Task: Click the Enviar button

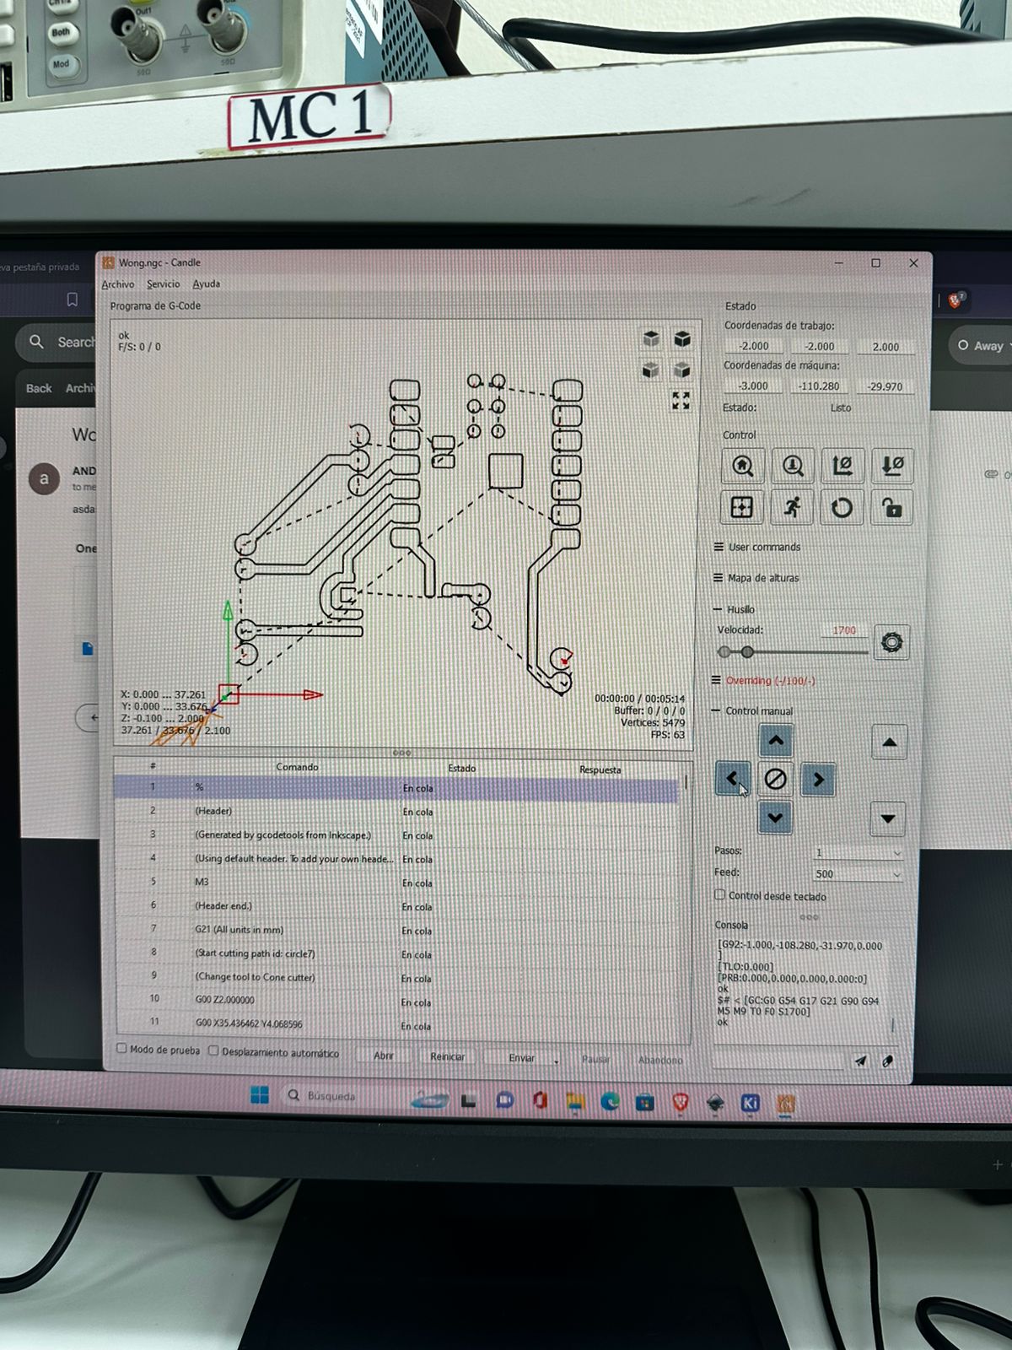Action: click(521, 1058)
